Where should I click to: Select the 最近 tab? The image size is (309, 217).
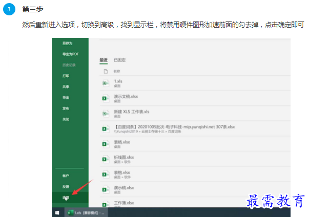click(104, 60)
